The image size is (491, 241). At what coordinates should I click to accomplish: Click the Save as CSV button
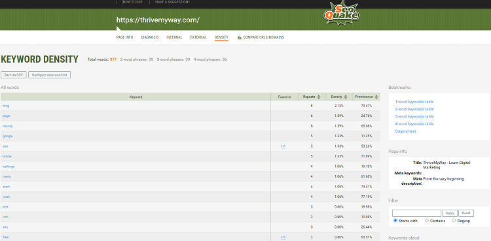point(14,75)
